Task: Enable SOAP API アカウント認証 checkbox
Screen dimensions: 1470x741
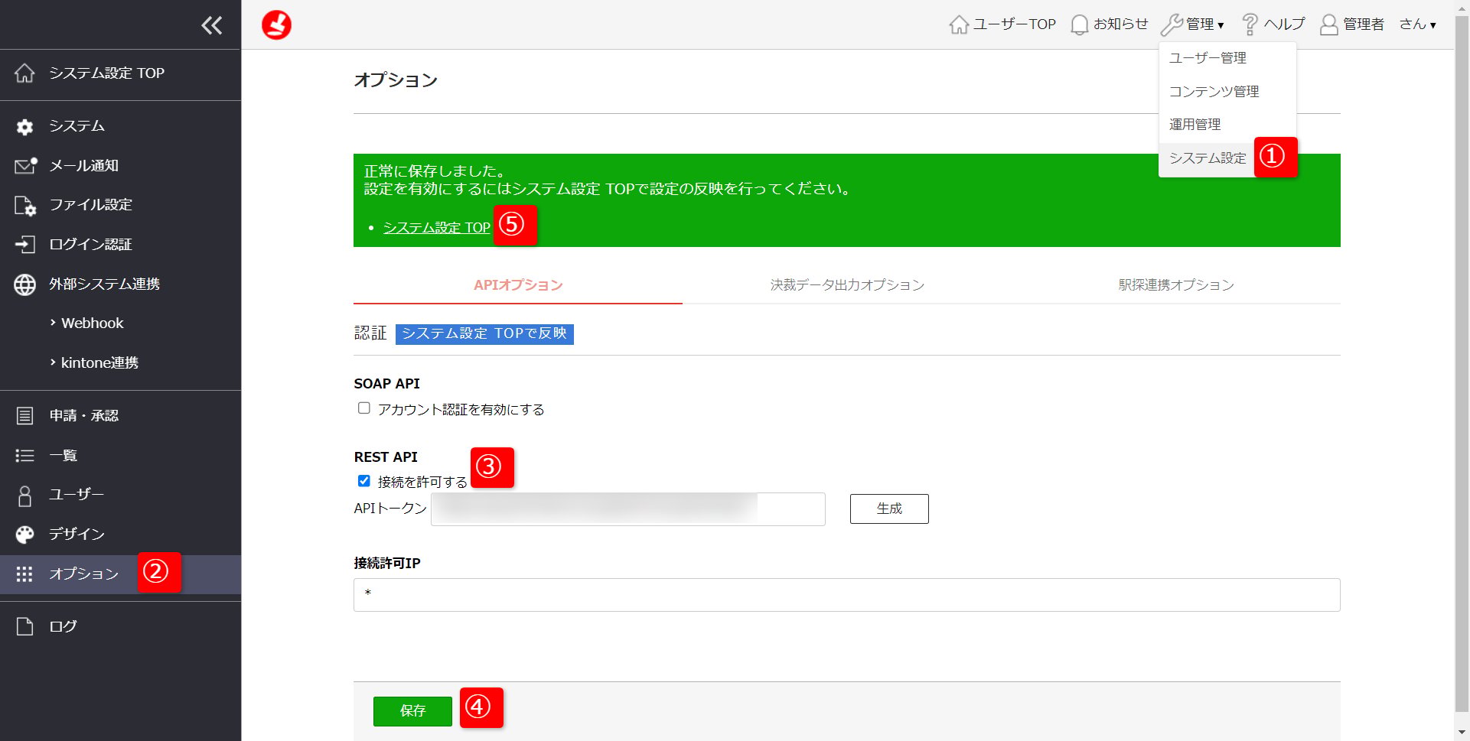Action: 364,408
